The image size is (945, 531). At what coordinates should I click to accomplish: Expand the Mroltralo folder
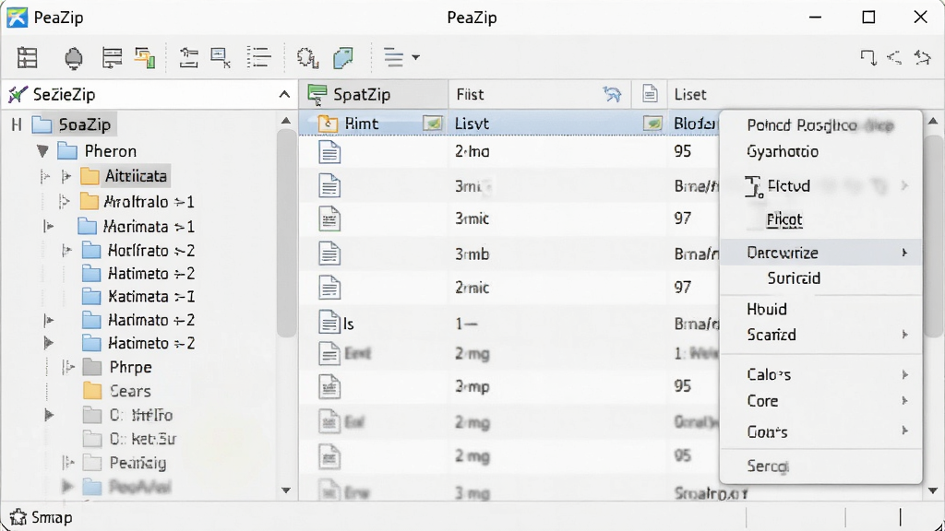click(64, 202)
